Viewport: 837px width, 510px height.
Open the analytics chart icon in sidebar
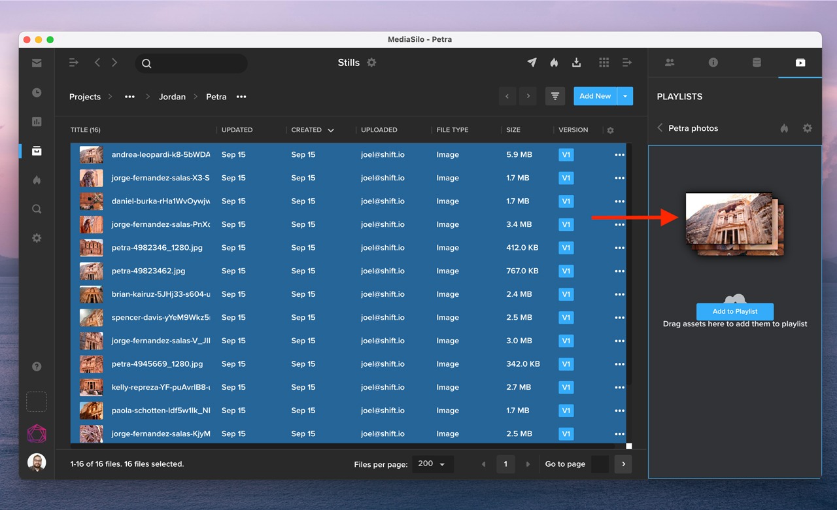37,122
